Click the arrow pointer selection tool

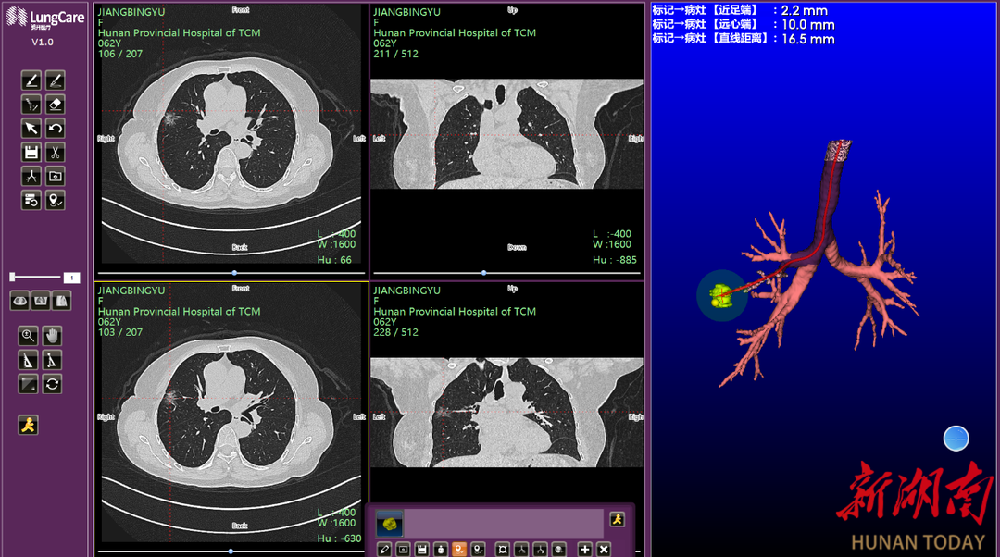click(x=31, y=129)
